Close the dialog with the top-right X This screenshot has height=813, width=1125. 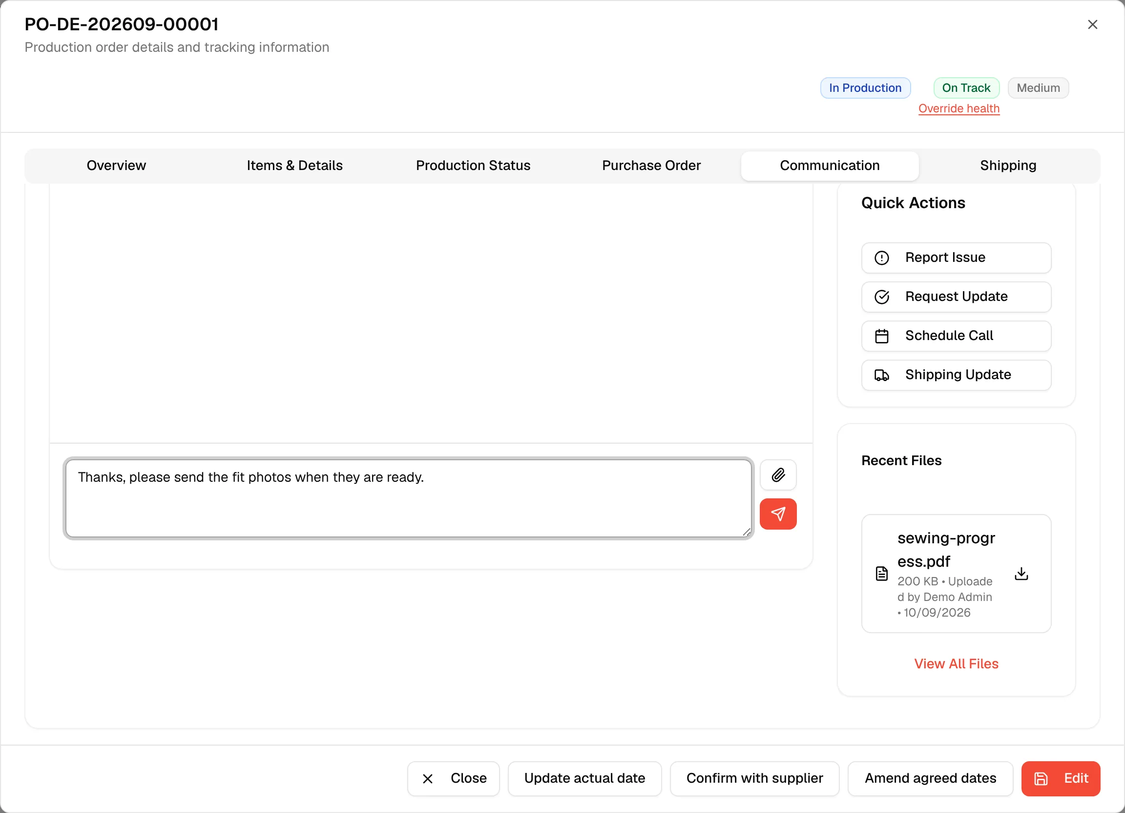[1092, 24]
